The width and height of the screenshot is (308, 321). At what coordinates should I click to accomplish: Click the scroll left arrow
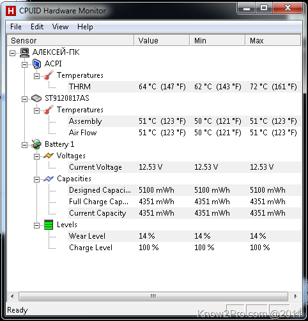coord(12,296)
